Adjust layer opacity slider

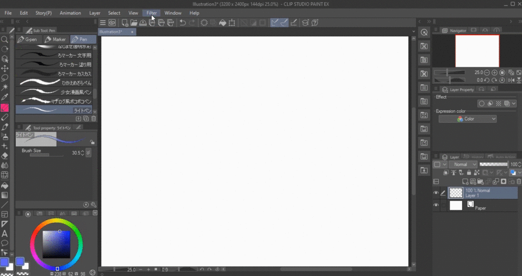[494, 164]
